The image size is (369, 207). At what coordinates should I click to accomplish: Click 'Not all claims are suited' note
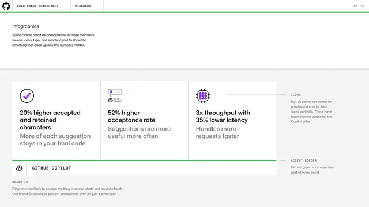[x=311, y=112]
